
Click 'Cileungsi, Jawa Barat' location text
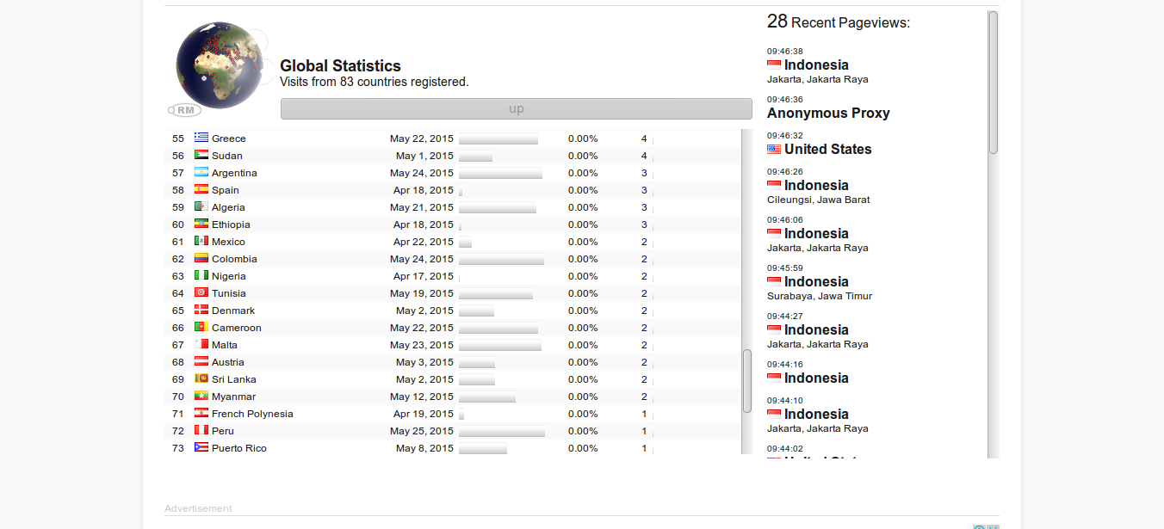point(819,200)
